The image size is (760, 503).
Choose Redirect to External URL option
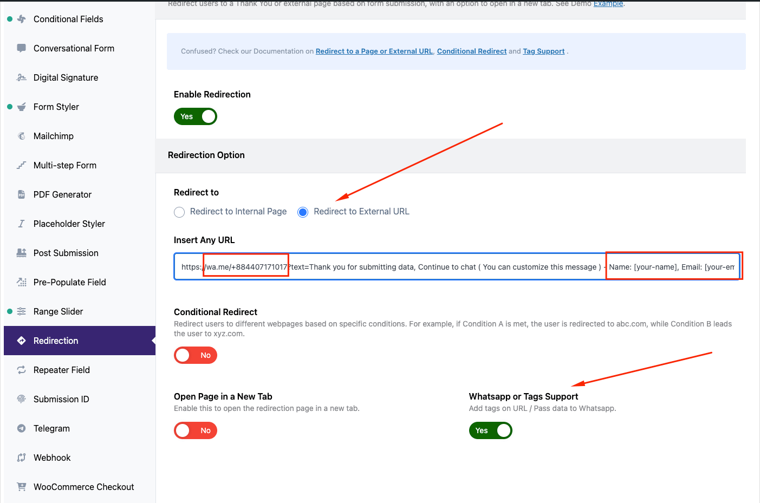(302, 212)
